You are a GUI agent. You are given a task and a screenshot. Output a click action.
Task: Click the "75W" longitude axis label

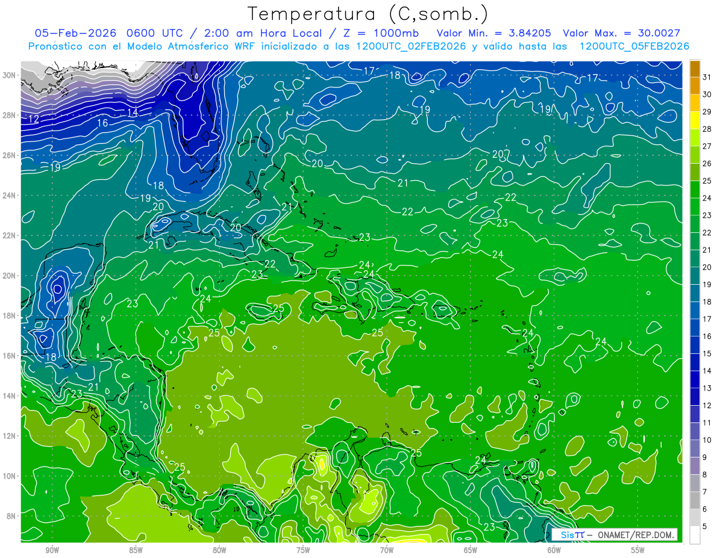coord(303,550)
